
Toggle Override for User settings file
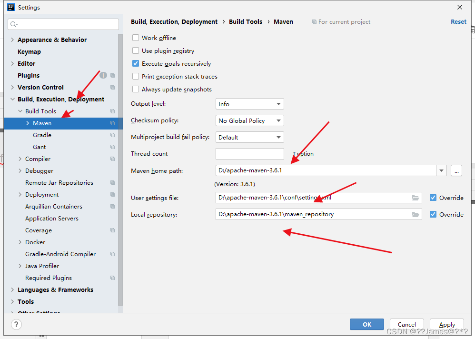click(x=433, y=198)
